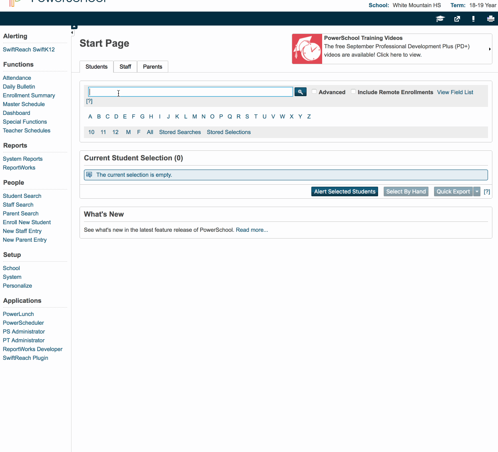Click the magnifying glass search button
The image size is (498, 452).
(x=301, y=92)
